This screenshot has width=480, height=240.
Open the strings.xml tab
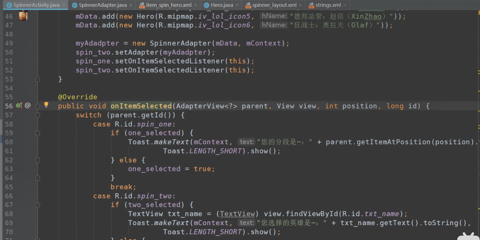327,5
